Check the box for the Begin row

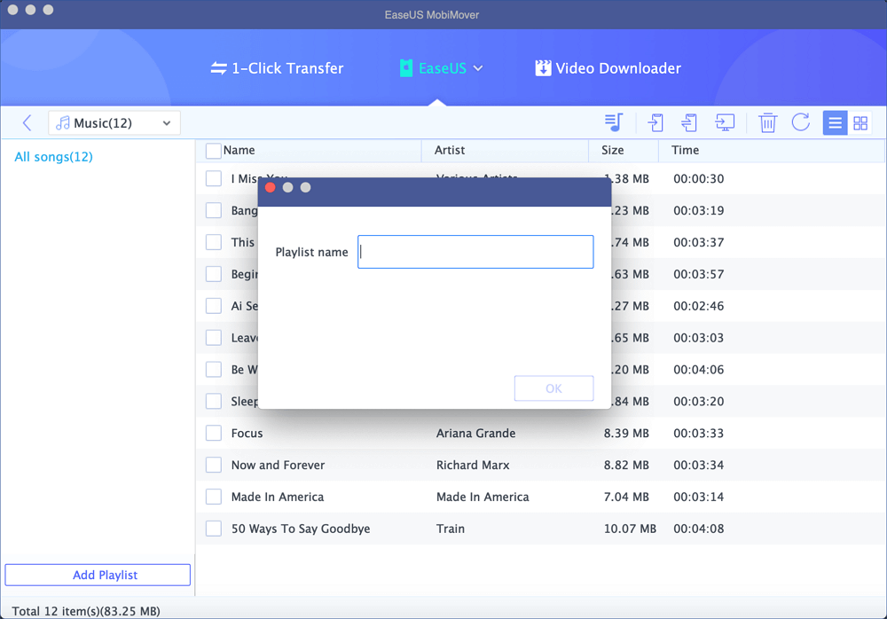[213, 274]
